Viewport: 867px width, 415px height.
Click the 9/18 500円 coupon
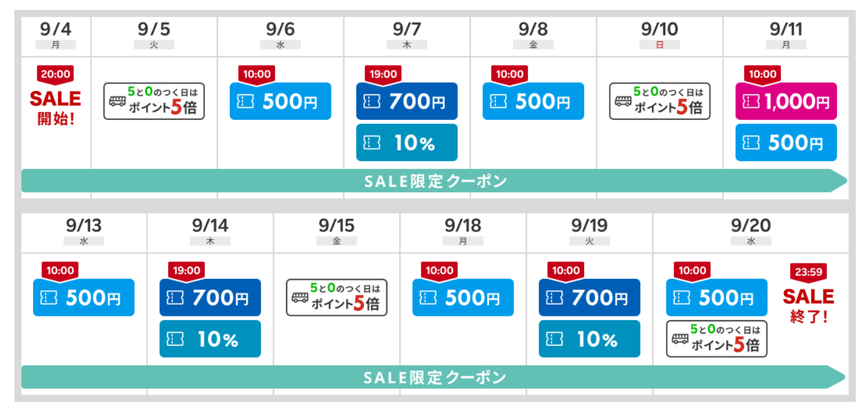click(x=463, y=298)
